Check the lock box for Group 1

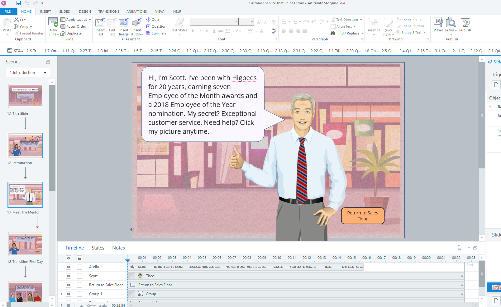pyautogui.click(x=79, y=294)
